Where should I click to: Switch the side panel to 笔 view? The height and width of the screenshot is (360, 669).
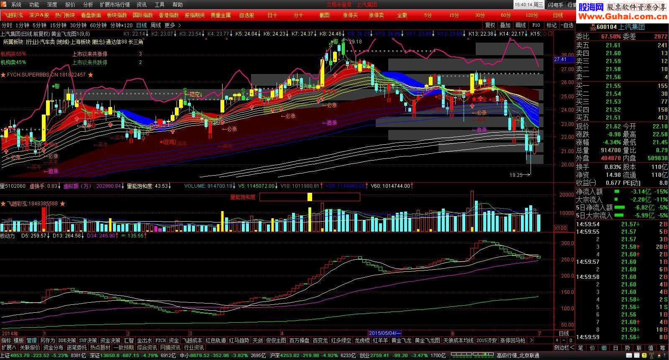(x=580, y=347)
